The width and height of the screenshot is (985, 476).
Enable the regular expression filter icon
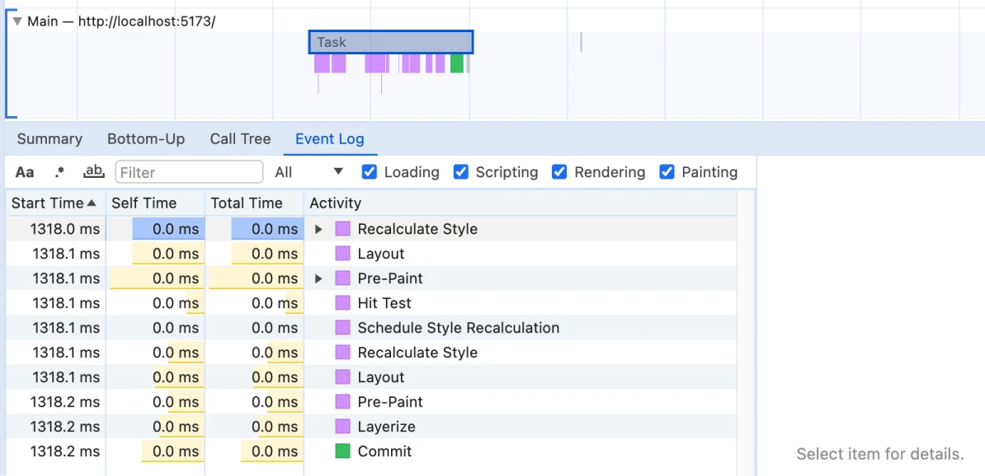coord(59,172)
